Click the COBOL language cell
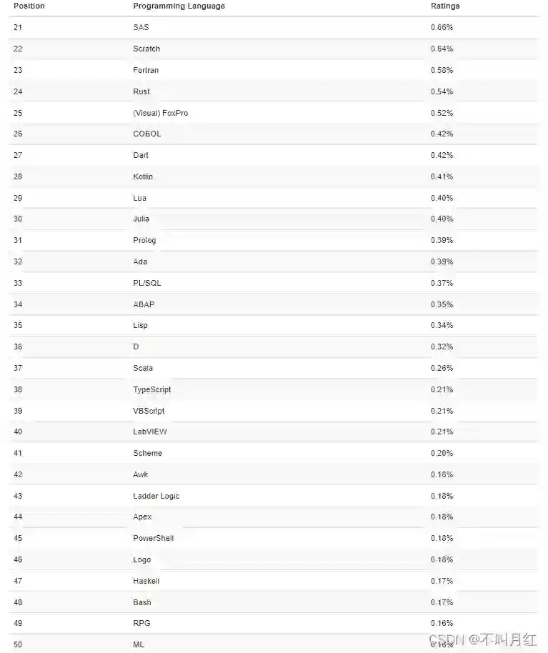 pos(147,134)
